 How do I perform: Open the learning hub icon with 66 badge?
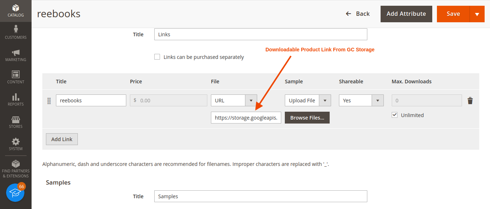pyautogui.click(x=15, y=192)
